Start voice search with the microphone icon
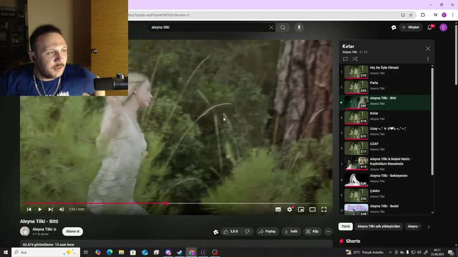 coord(299,27)
